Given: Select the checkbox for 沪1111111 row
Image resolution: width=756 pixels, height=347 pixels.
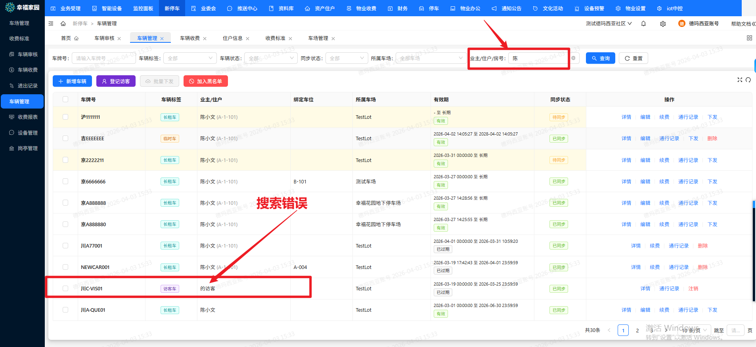Looking at the screenshot, I should [65, 117].
